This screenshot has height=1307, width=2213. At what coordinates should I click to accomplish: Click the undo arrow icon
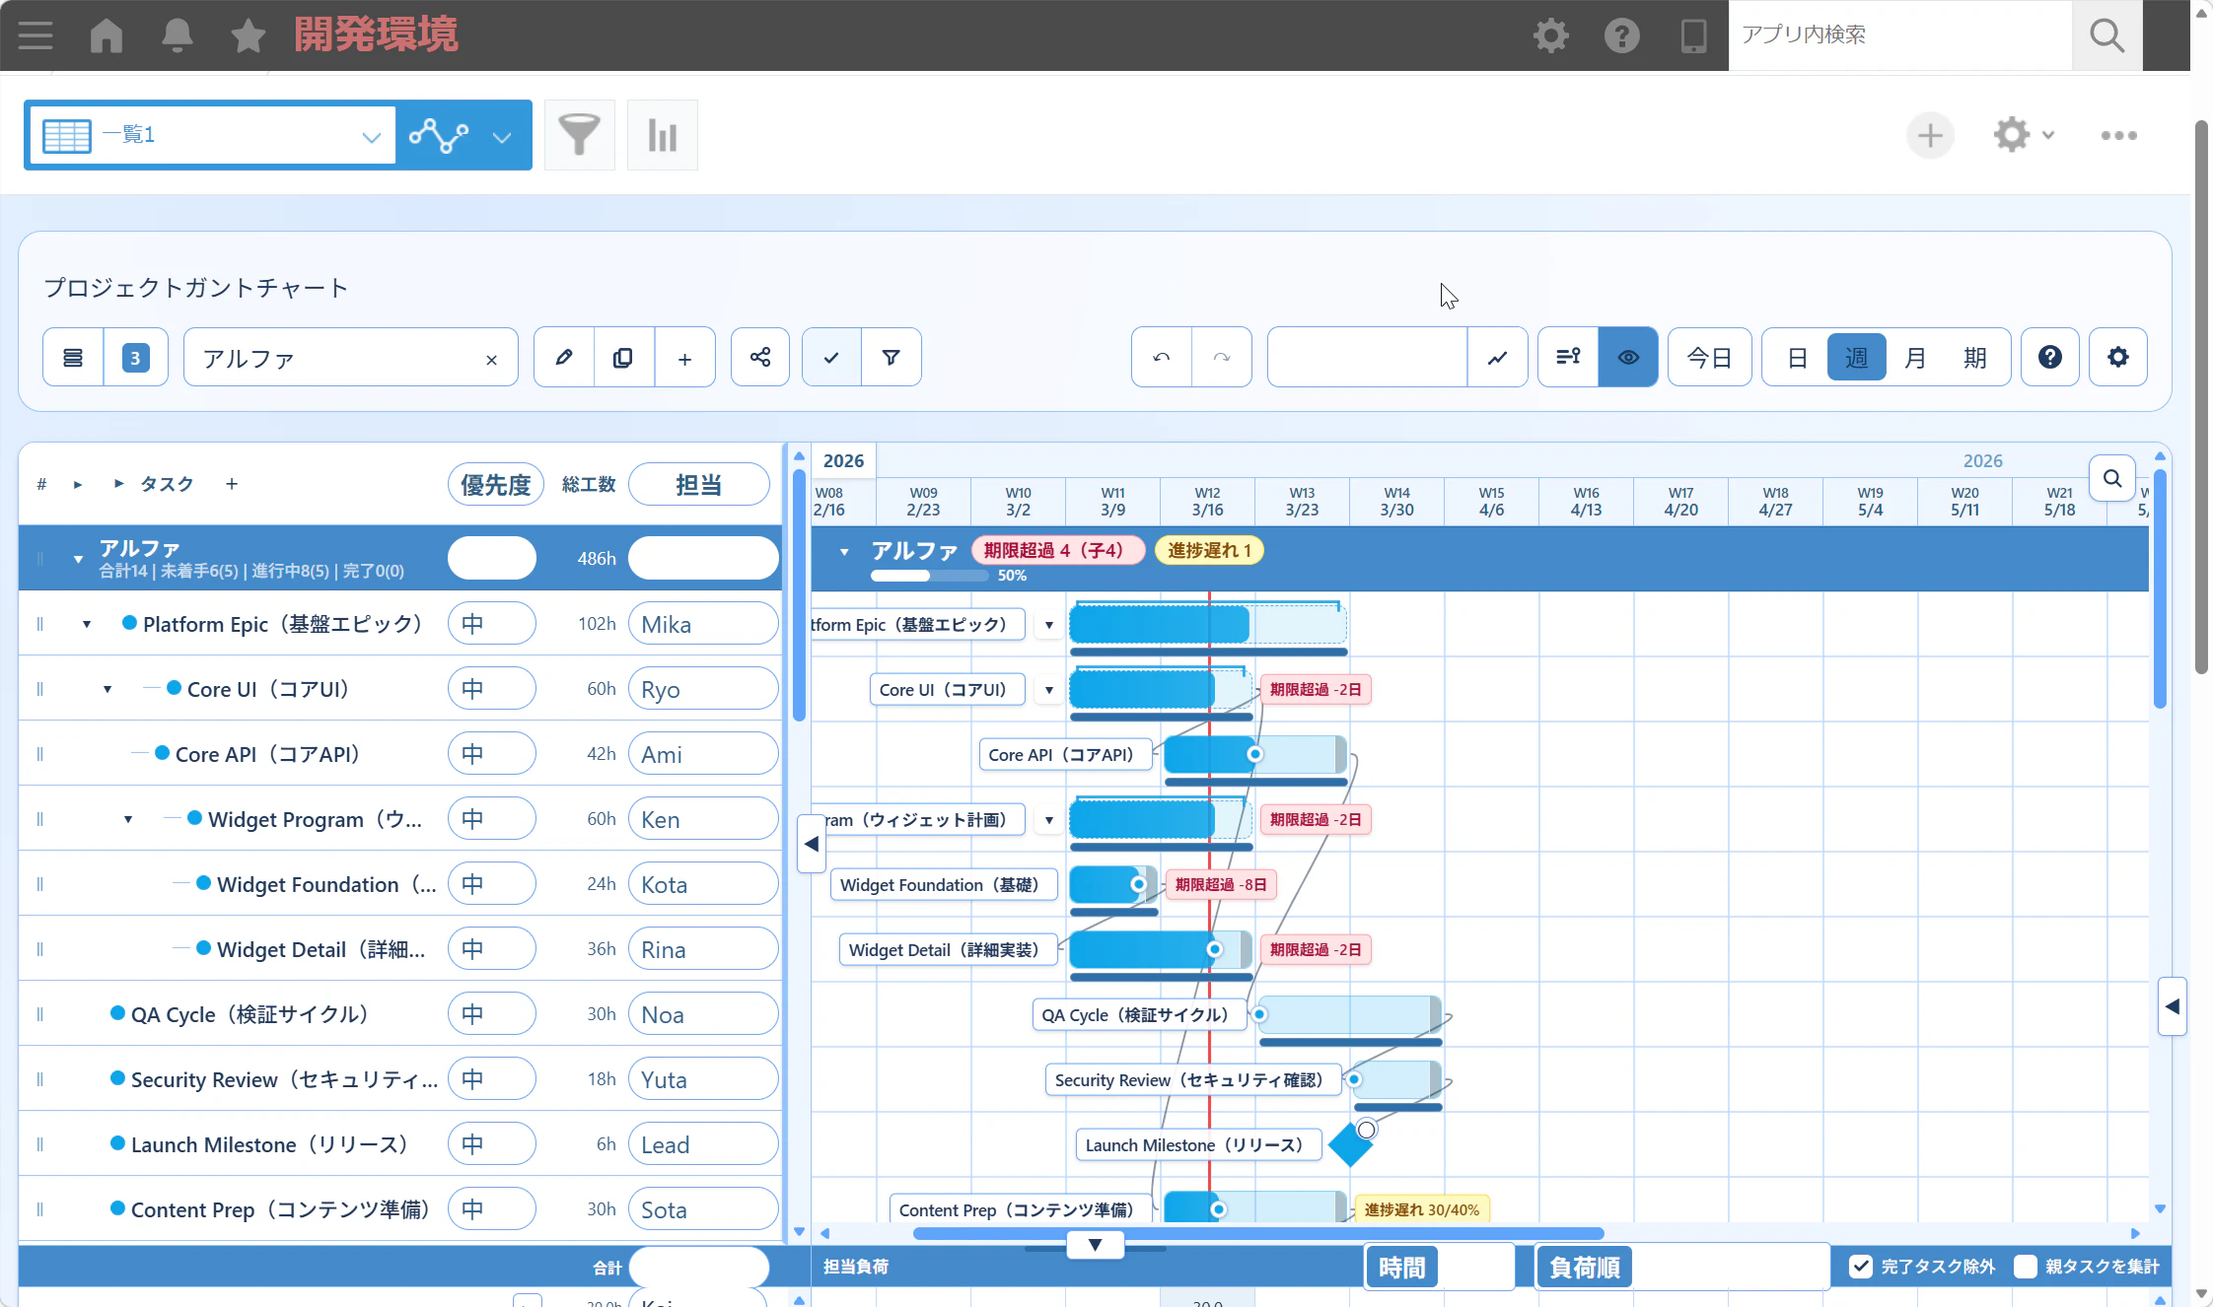(1162, 358)
